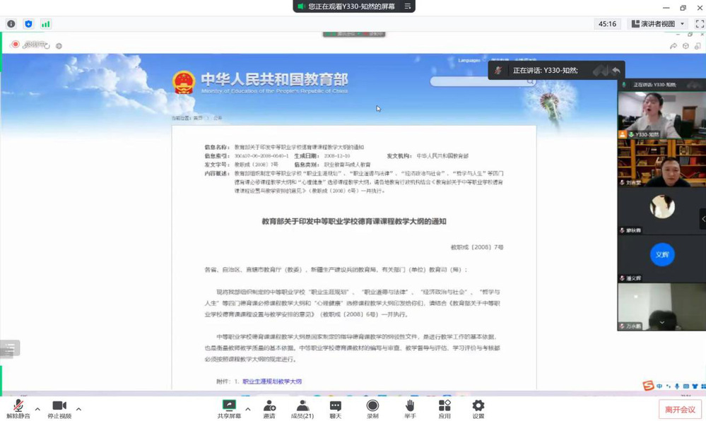Open audio options arrow beside 解除静音
706x421 pixels.
(x=37, y=409)
